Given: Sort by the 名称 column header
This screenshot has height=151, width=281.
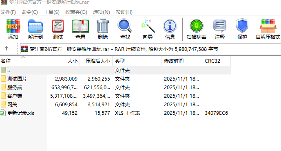Looking at the screenshot, I should tap(24, 61).
